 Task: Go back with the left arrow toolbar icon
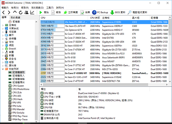click(3, 12)
